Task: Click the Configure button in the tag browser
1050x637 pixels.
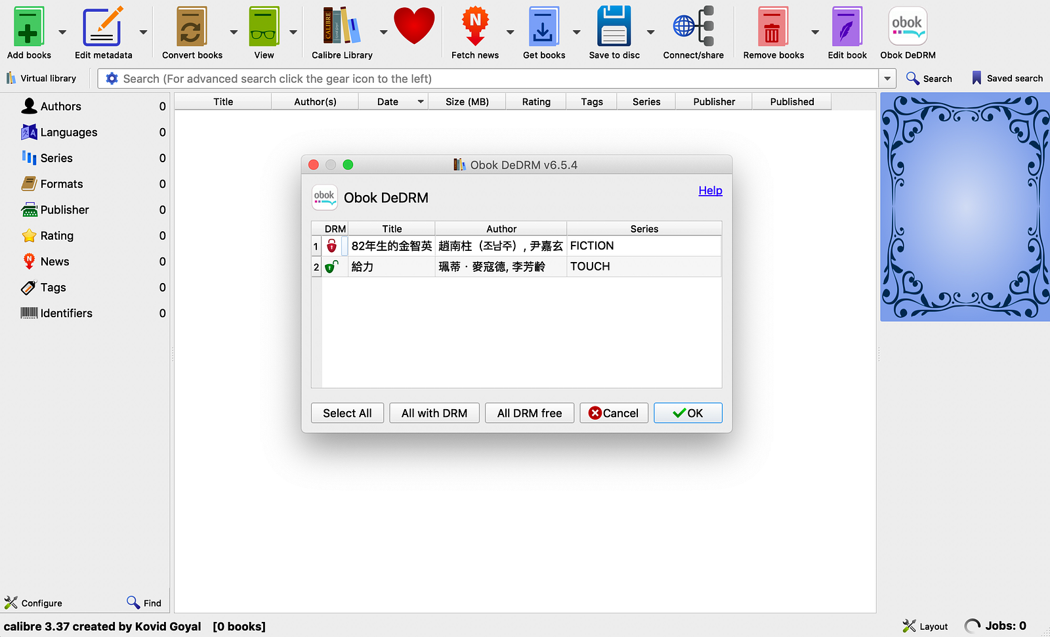Action: (x=33, y=603)
